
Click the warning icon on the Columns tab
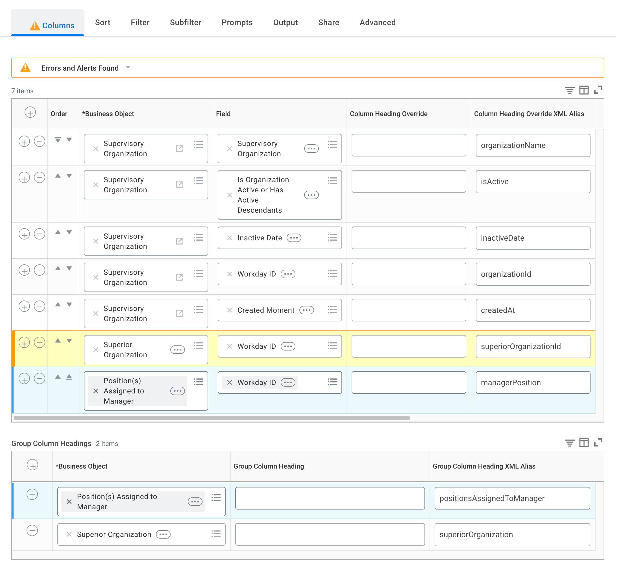(35, 26)
